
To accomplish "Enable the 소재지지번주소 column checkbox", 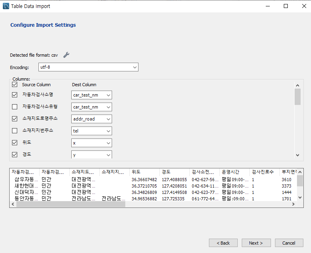I will [x=14, y=131].
